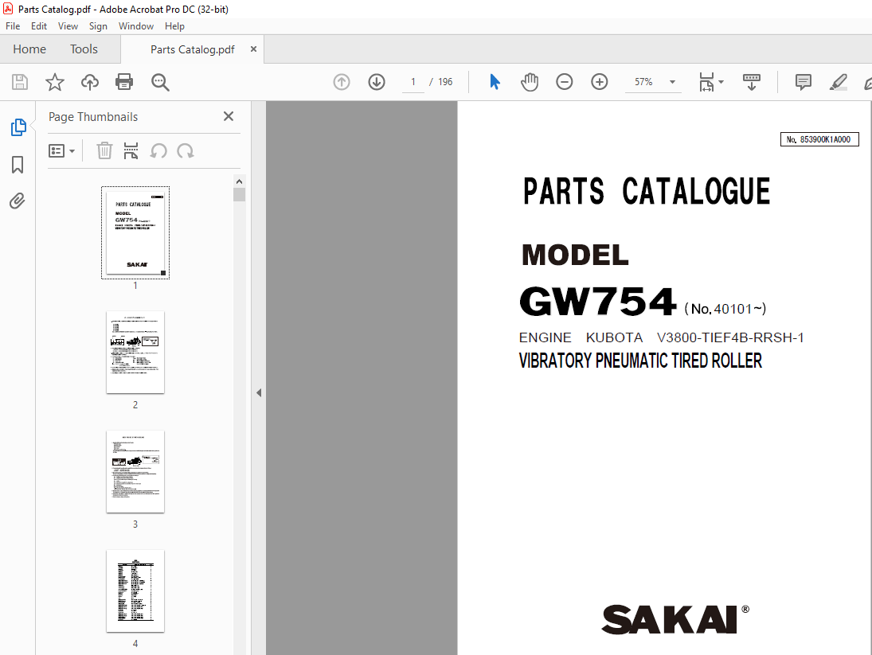
Task: Collapse the navigation pane arrow
Action: point(259,393)
